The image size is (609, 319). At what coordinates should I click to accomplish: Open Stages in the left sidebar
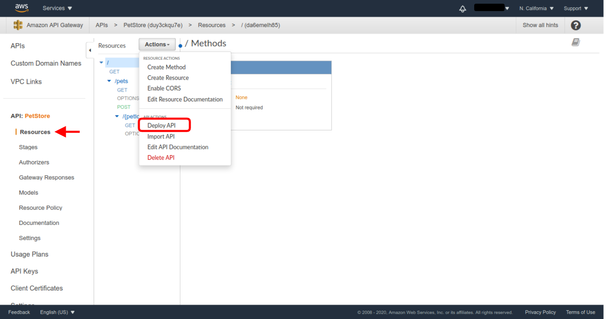28,147
